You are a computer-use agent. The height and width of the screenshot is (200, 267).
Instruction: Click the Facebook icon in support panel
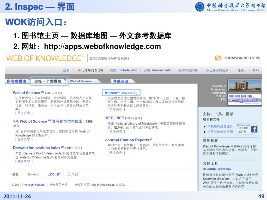tap(254, 129)
